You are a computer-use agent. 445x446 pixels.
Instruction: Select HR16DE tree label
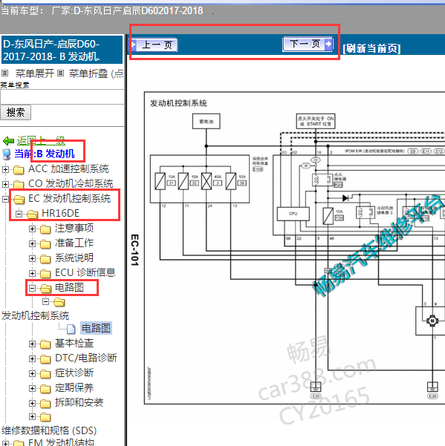[60, 213]
